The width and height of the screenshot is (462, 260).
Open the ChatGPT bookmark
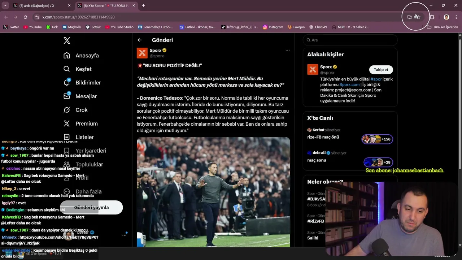click(x=318, y=27)
